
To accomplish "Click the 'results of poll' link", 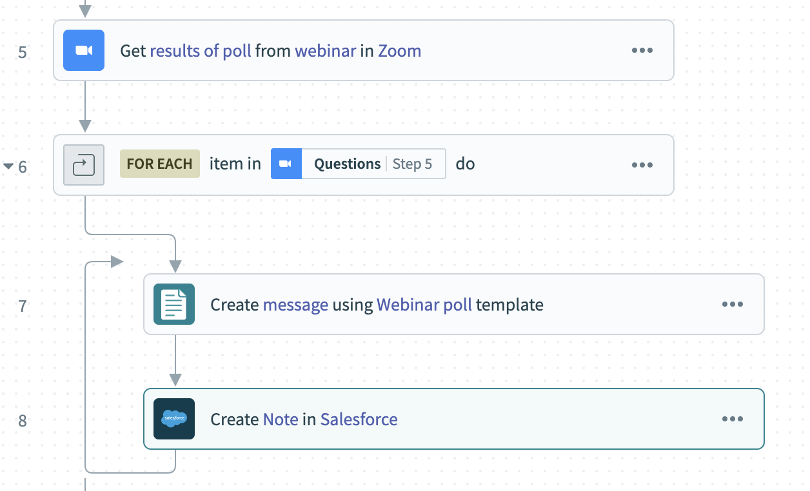I will (201, 51).
